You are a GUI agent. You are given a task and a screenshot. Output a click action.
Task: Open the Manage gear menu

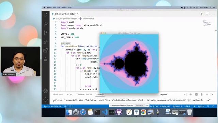(45, 99)
